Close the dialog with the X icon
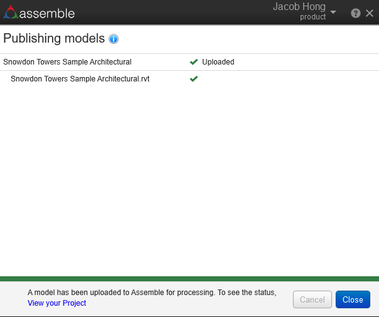 coord(370,13)
